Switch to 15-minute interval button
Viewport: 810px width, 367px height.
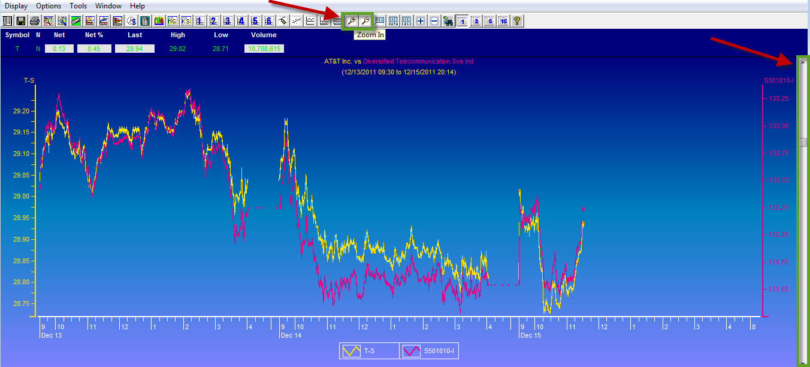tap(504, 20)
